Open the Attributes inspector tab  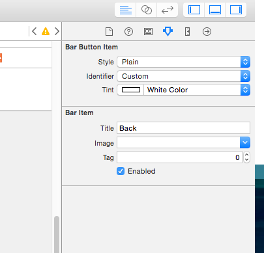[168, 31]
